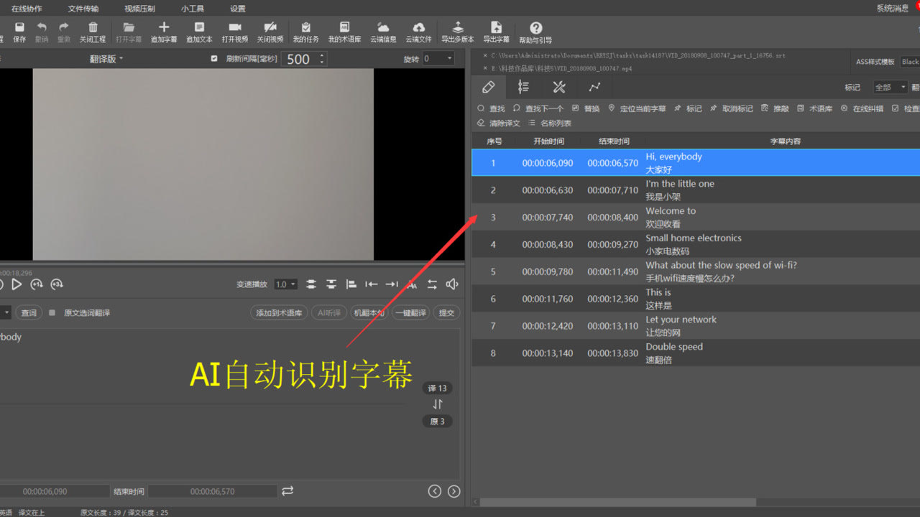Toggle 原文选词翻译 checkbox

tap(52, 313)
